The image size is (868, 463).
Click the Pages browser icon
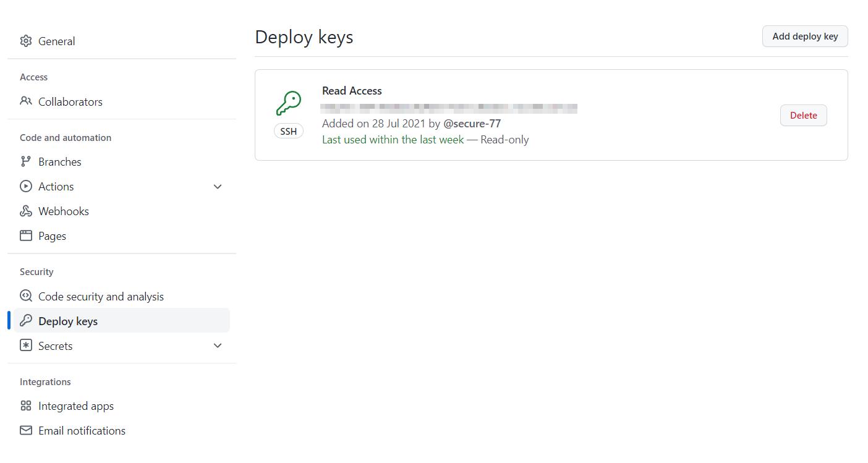(26, 236)
